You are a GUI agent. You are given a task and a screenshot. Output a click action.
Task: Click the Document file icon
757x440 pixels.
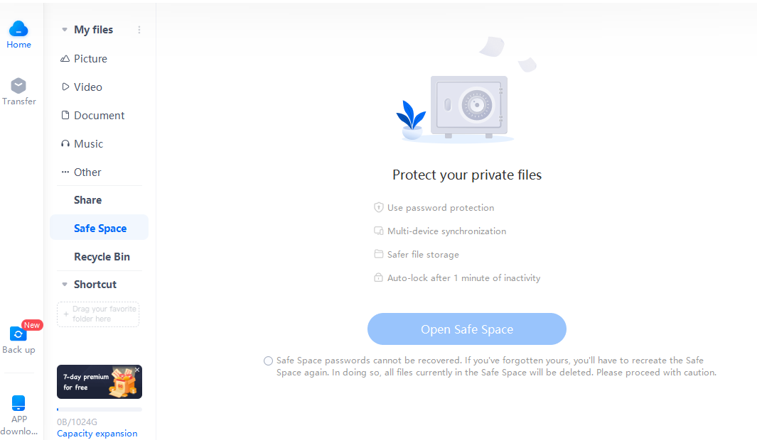(65, 115)
